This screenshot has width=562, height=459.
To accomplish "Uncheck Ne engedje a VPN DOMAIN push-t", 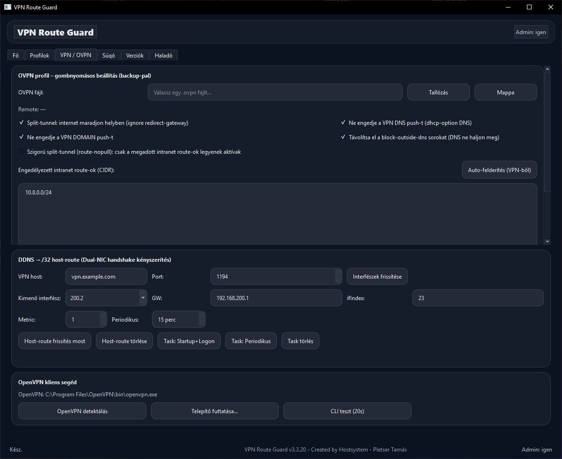I will pos(22,137).
